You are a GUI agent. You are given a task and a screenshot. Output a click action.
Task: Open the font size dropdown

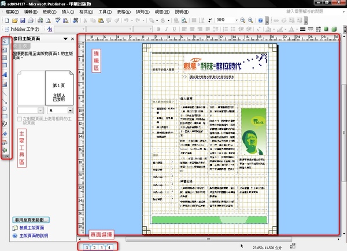[151, 29]
